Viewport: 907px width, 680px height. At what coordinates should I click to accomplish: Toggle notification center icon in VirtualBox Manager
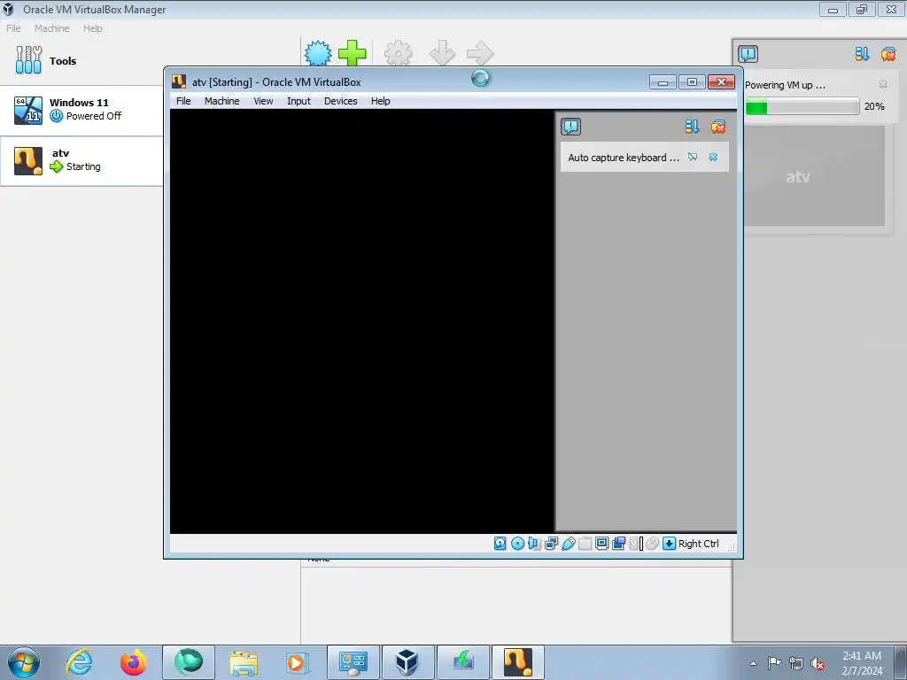[x=748, y=54]
